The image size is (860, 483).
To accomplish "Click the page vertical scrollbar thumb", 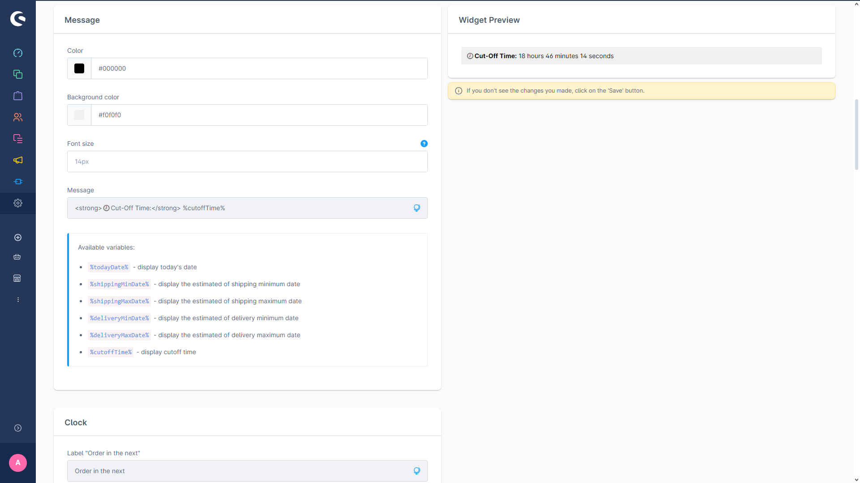I will 856,134.
